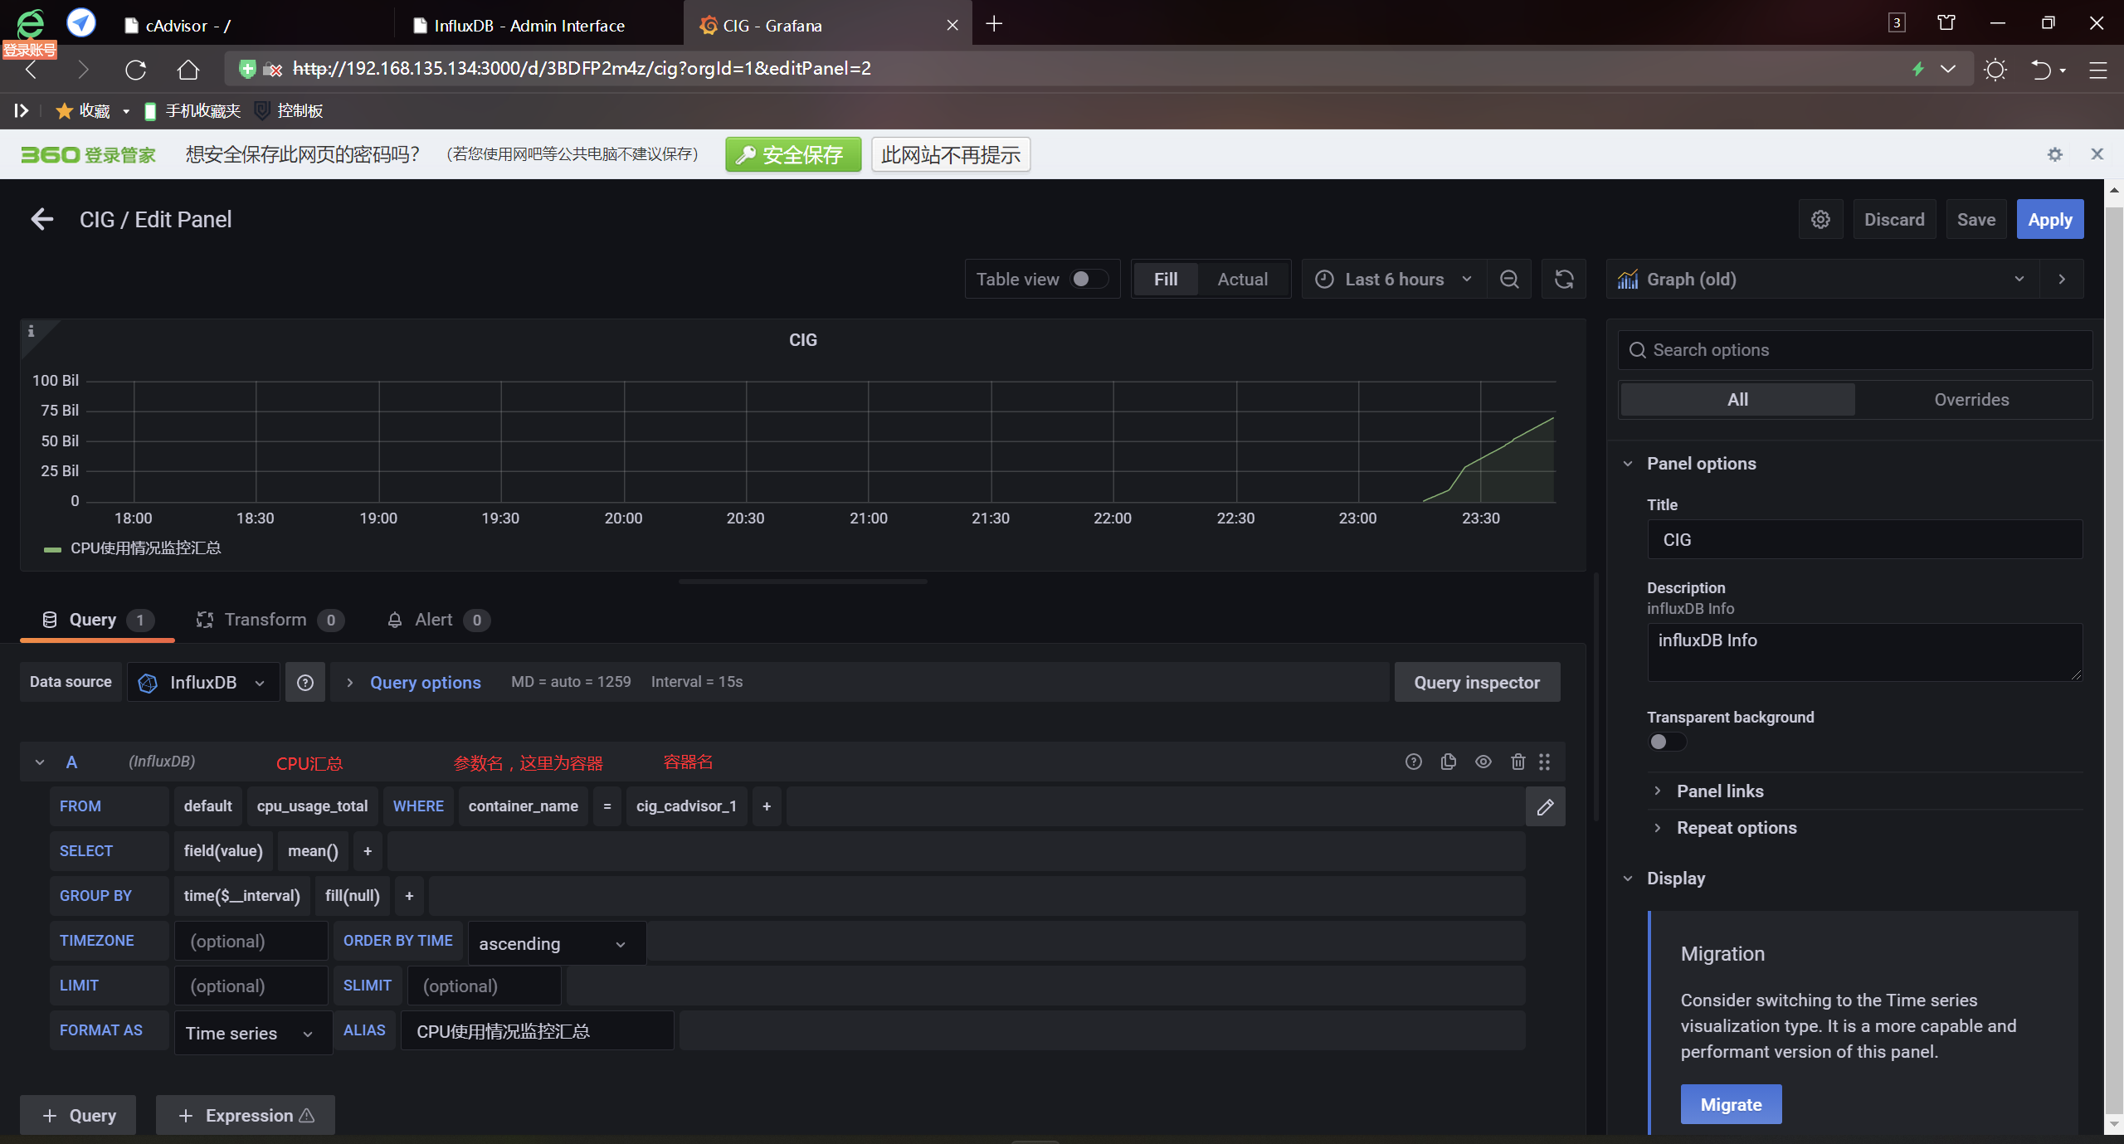
Task: Expand Panel links section
Action: (x=1719, y=791)
